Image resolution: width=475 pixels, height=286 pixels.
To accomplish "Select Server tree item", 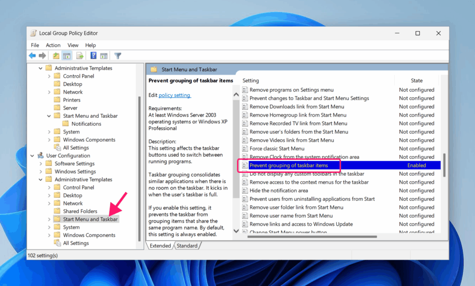I will coord(71,108).
